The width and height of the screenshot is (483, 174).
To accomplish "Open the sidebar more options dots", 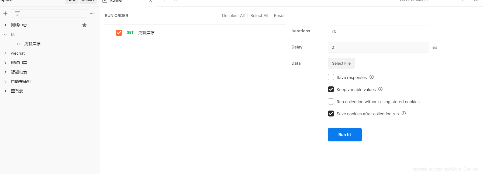I will coord(93,13).
